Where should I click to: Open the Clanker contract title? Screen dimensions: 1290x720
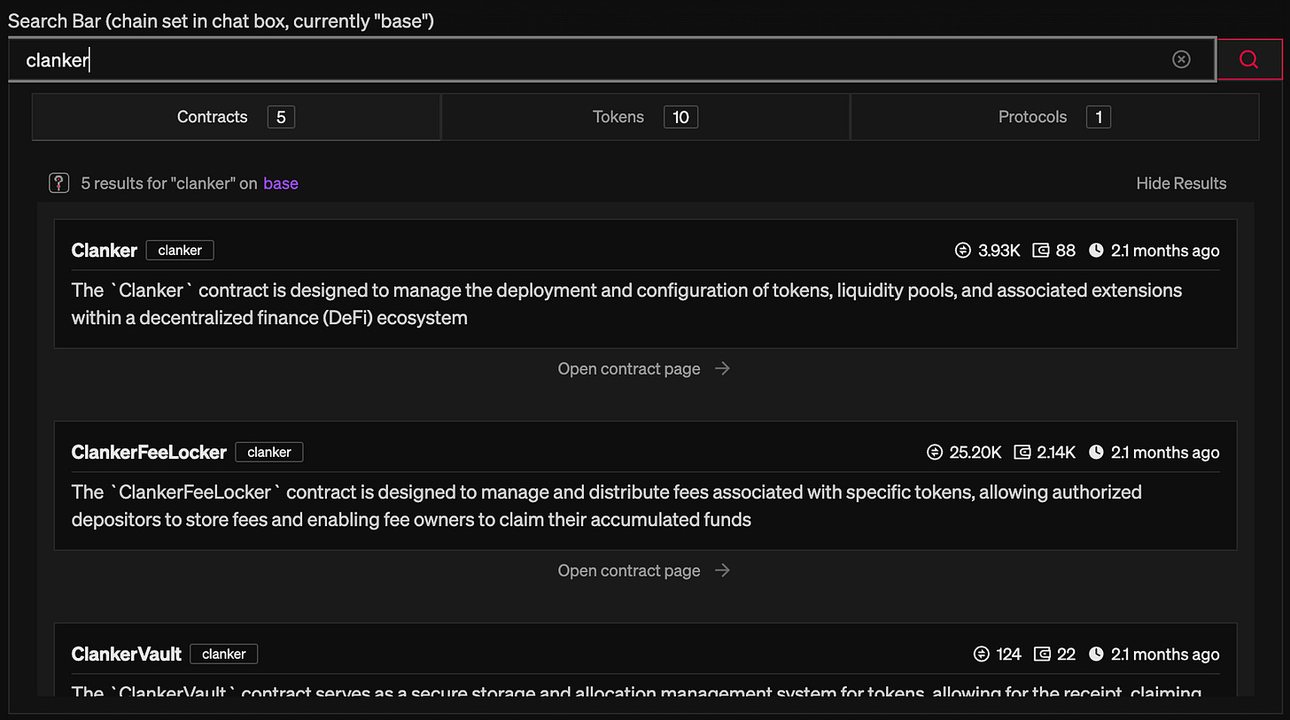coord(104,251)
